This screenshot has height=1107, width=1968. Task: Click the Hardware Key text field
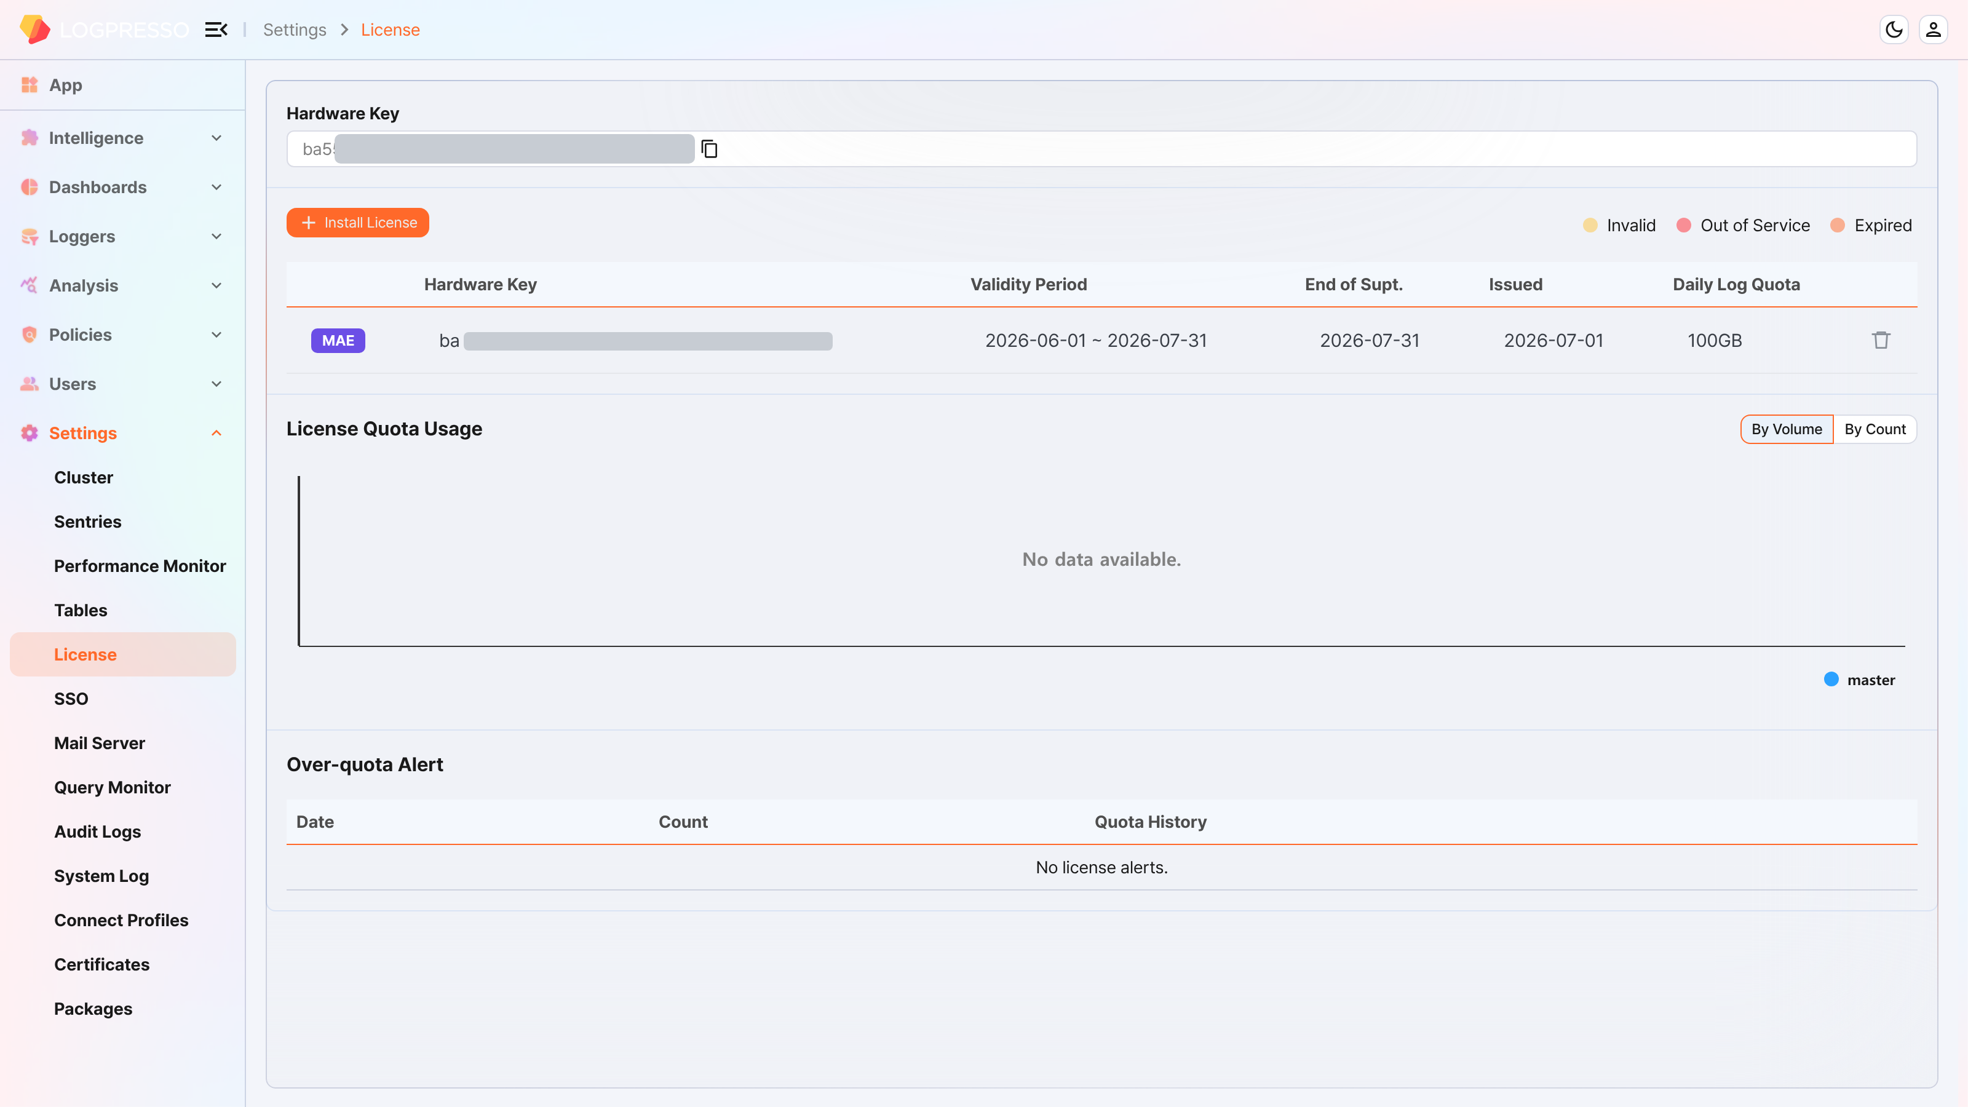[1101, 148]
